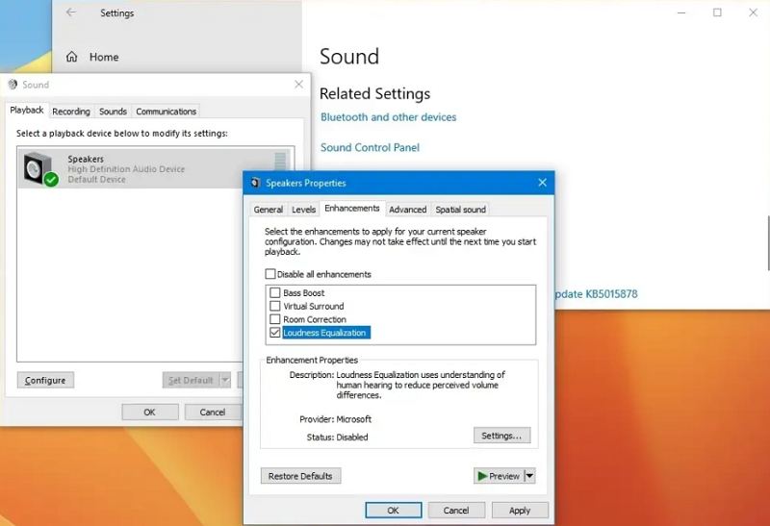Enable the Bass Boost checkbox
The width and height of the screenshot is (770, 526).
coord(275,293)
